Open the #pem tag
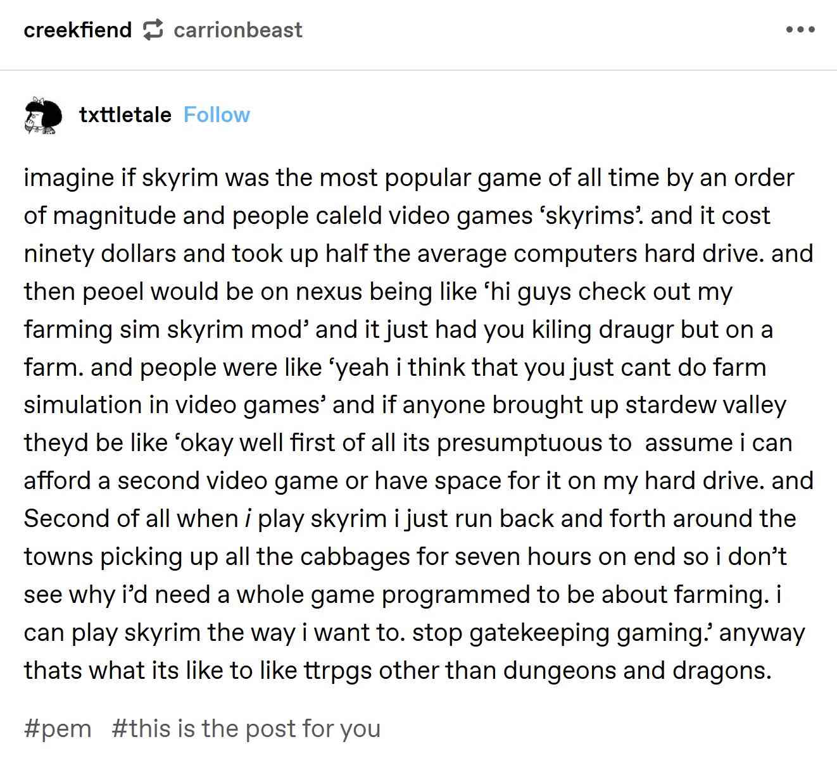837x775 pixels. coord(58,728)
